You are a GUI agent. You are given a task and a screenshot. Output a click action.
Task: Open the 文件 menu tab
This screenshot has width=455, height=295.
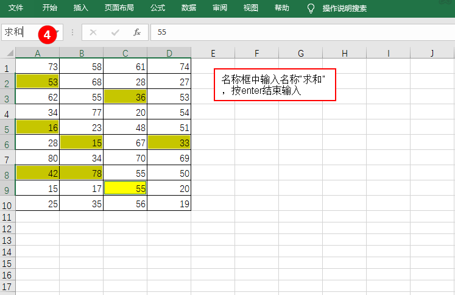coord(16,8)
